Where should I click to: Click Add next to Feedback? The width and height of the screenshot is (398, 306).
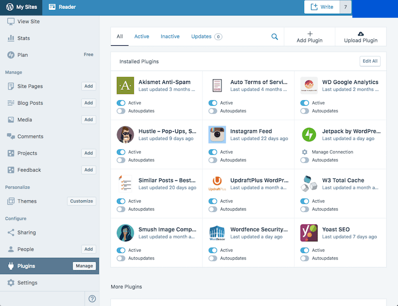tap(89, 170)
